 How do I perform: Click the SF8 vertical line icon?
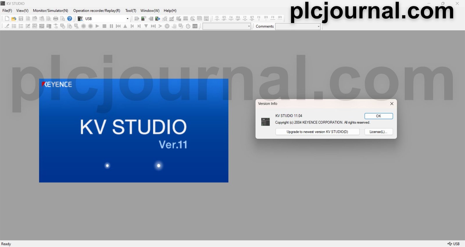click(x=266, y=18)
